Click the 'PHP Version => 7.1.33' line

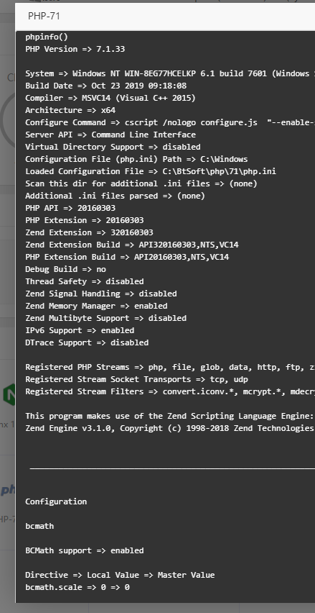[75, 49]
